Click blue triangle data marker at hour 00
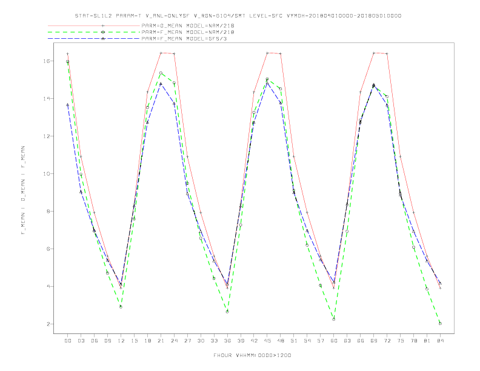 (x=68, y=105)
